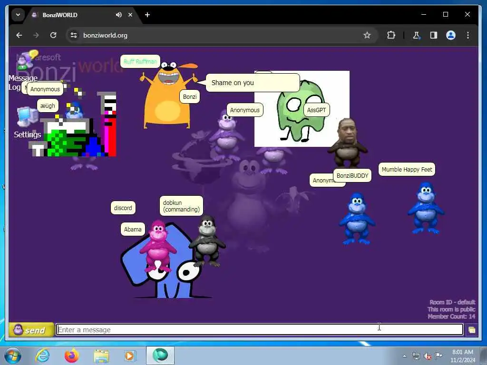The width and height of the screenshot is (487, 365).
Task: Click the Mumble Happy Feet blue Bonzi
Action: point(426,208)
